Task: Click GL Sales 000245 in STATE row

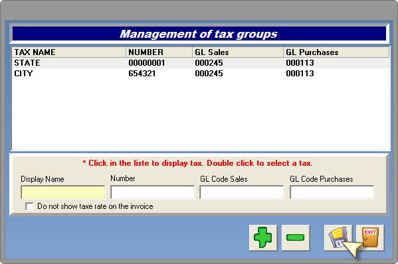Action: (209, 63)
